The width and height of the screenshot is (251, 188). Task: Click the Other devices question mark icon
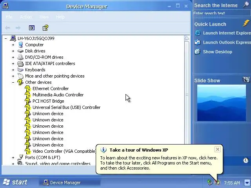(x=20, y=82)
